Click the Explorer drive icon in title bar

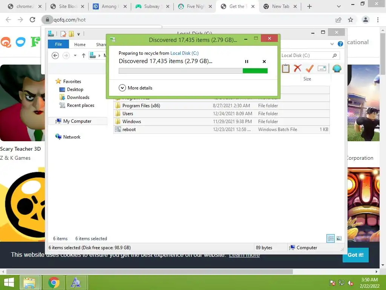coord(51,34)
